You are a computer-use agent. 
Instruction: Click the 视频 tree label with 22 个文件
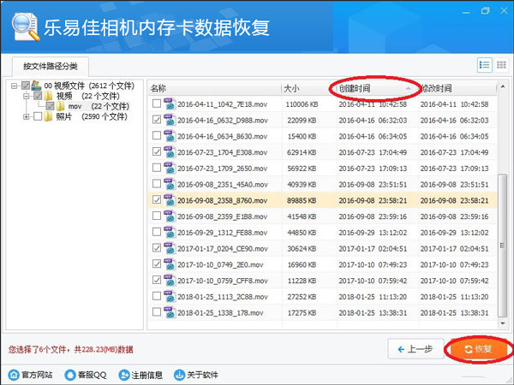[x=88, y=96]
